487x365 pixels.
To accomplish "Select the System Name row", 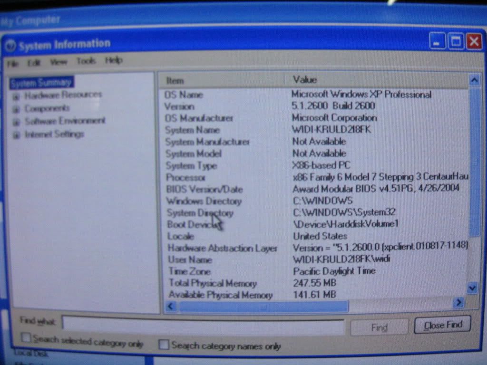I will [314, 130].
